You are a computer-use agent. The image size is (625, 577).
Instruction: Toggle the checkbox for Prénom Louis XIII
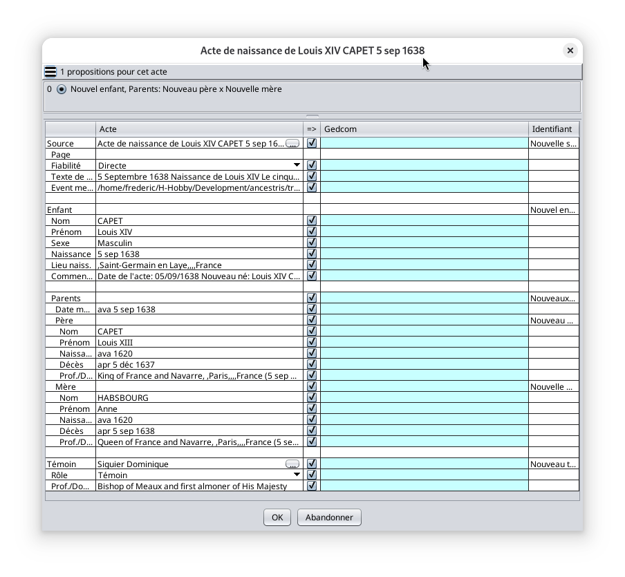[x=312, y=342]
